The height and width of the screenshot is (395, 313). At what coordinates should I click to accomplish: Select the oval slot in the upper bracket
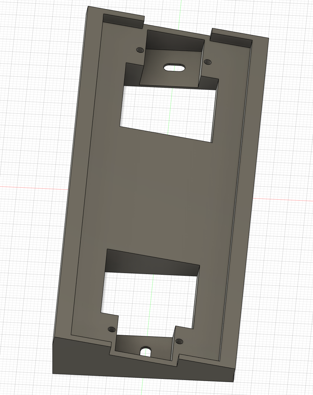click(x=174, y=68)
